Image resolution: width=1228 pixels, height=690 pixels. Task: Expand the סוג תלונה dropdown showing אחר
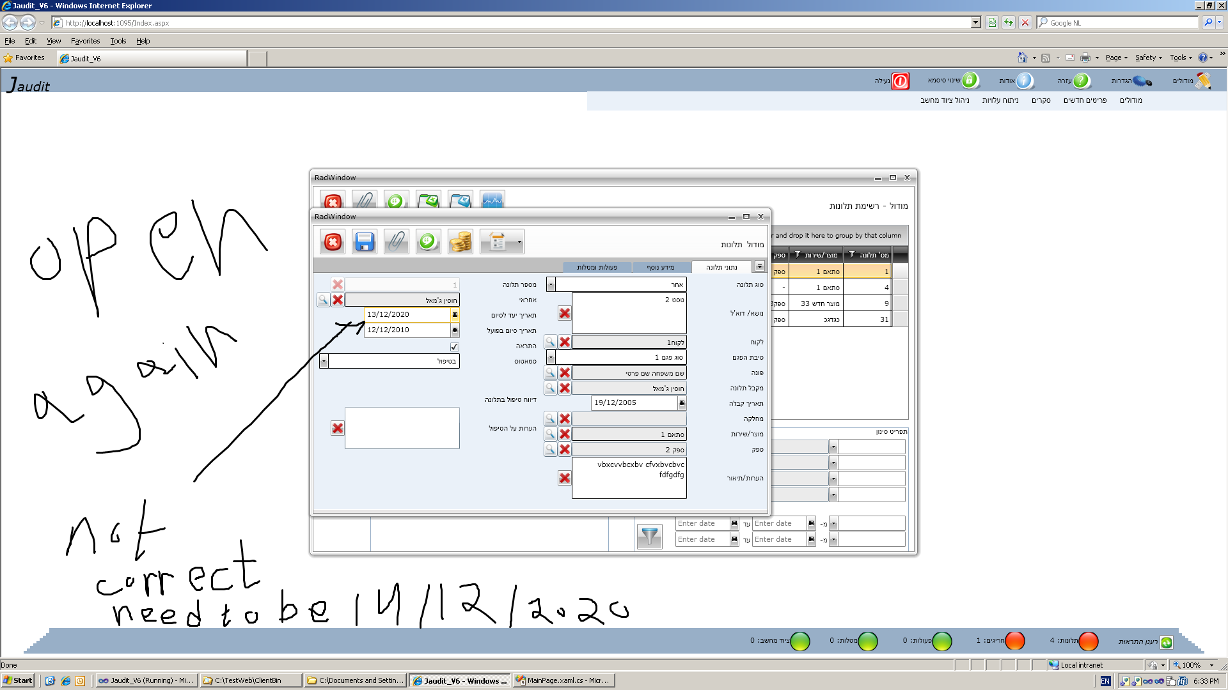(551, 284)
